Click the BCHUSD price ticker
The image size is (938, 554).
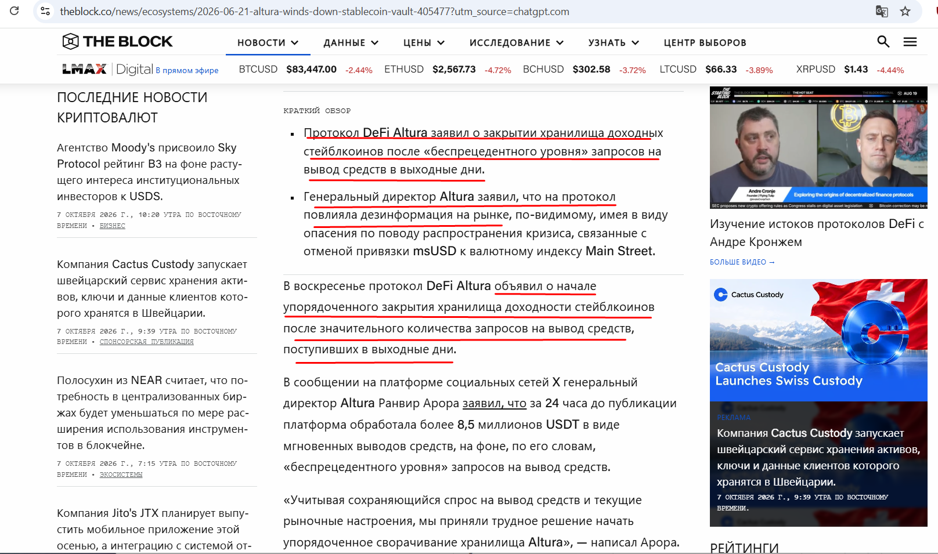tap(584, 70)
